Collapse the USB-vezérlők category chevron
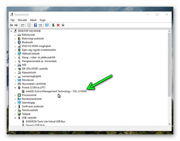This screenshot has width=180, height=141. coord(15,118)
